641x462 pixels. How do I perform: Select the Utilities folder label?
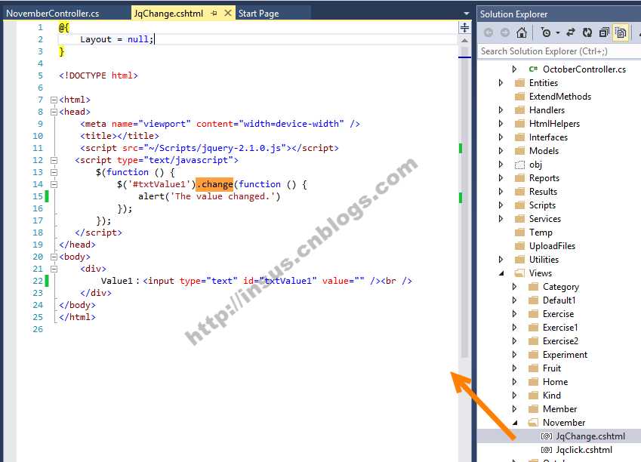click(544, 259)
